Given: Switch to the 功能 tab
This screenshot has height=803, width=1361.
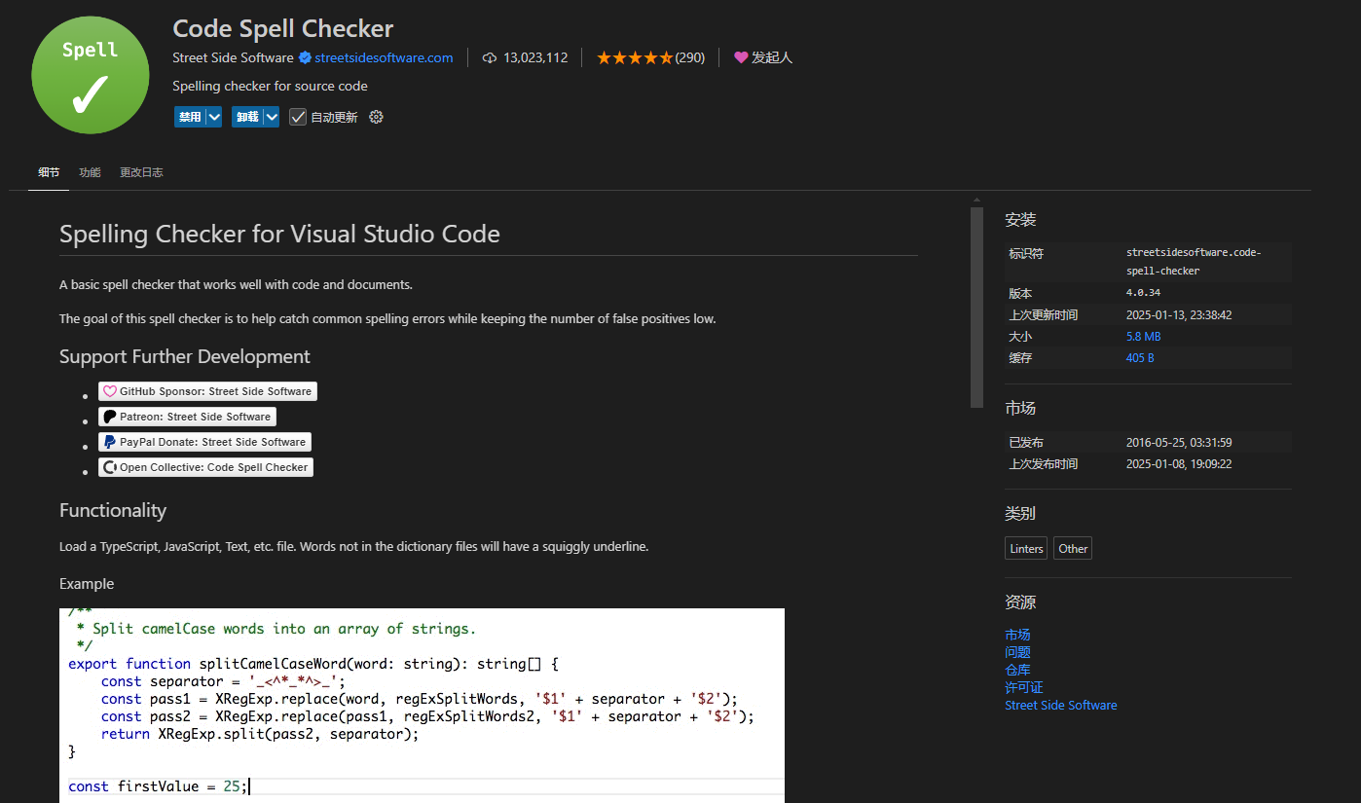Looking at the screenshot, I should [x=90, y=172].
